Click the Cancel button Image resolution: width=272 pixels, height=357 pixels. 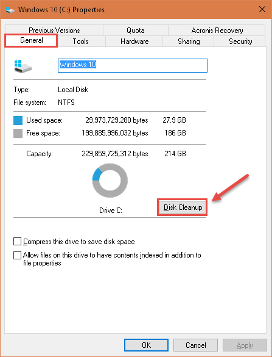click(x=195, y=345)
